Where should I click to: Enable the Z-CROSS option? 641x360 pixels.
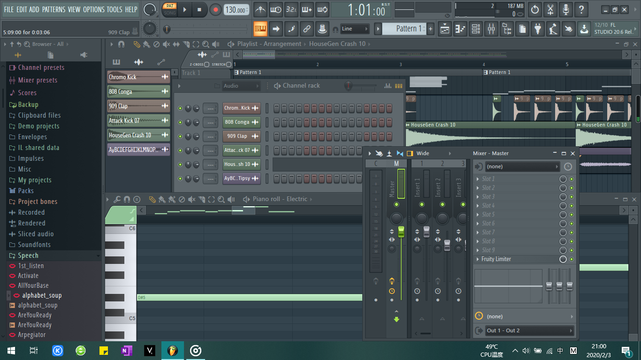tap(206, 64)
